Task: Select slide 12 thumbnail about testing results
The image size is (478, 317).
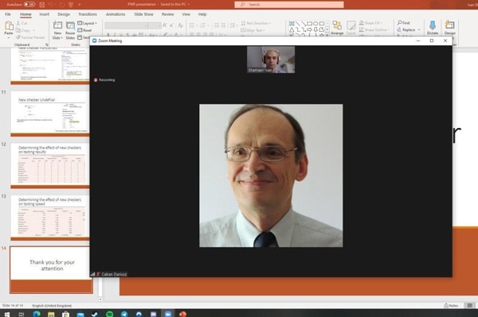Action: pos(50,164)
